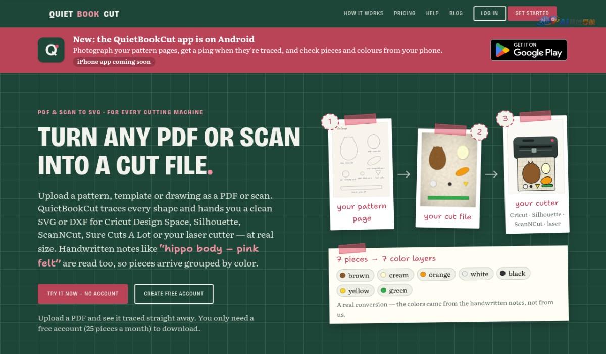Click the "Turn any PDF or scan" headline
The image size is (606, 354).
point(169,151)
